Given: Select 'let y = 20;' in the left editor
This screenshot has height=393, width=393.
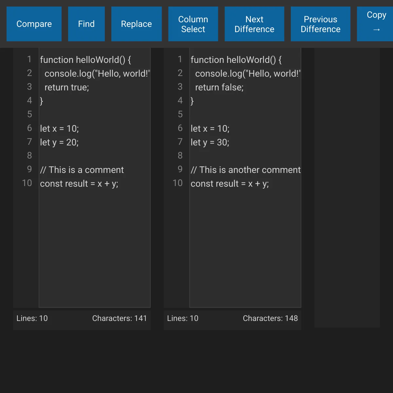Looking at the screenshot, I should pyautogui.click(x=59, y=142).
